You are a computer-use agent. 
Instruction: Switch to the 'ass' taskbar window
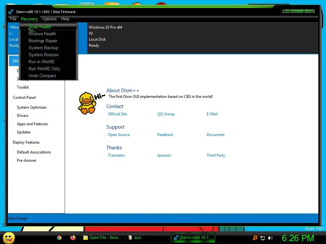148,238
